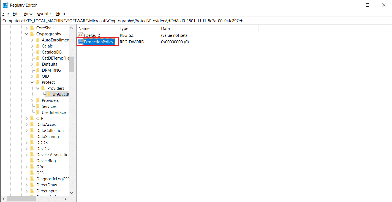Click the ProtectionPolicy DWORD value icon
392x202 pixels.
81,42
